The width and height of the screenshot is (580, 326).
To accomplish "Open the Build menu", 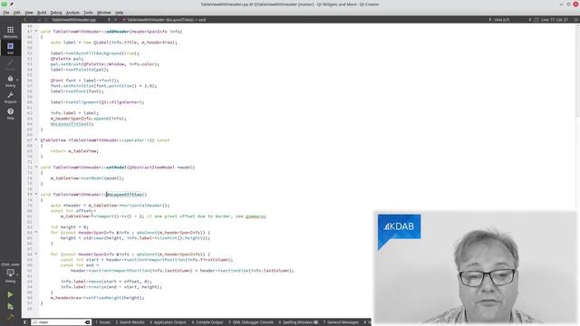I will [x=42, y=12].
